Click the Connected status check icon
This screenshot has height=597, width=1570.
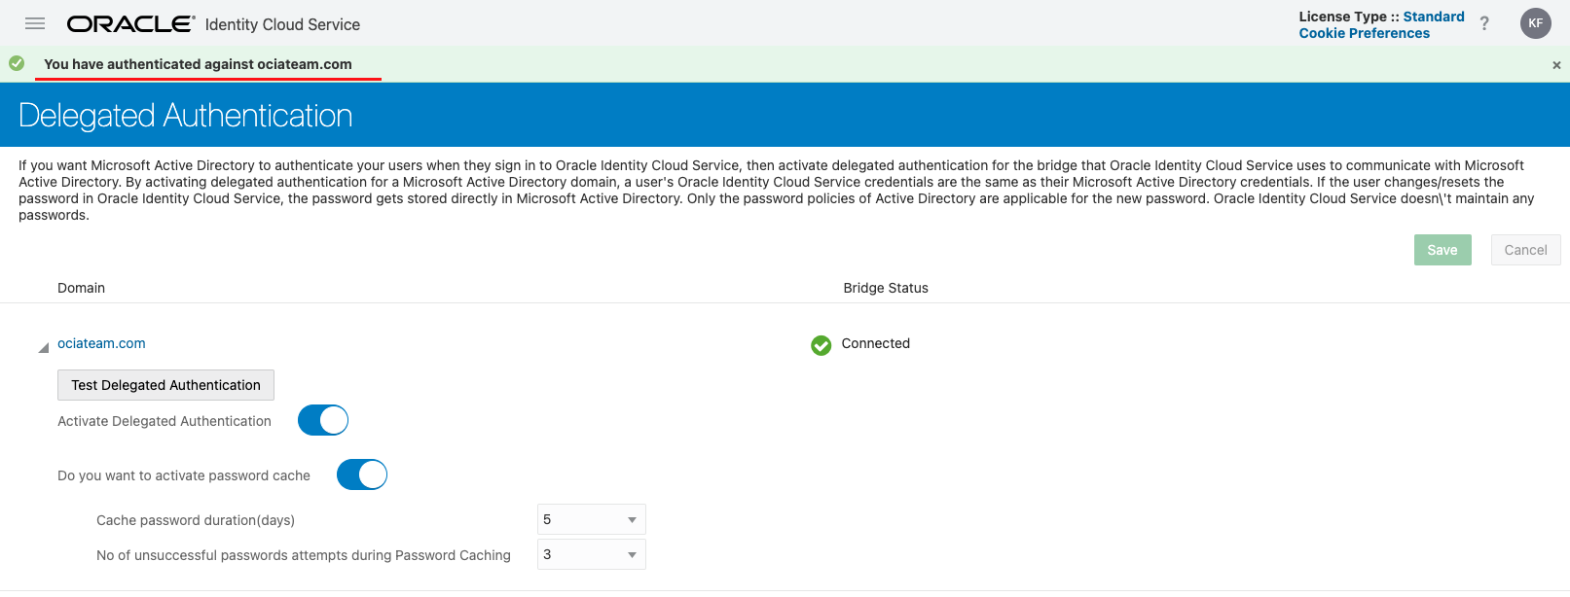(822, 345)
